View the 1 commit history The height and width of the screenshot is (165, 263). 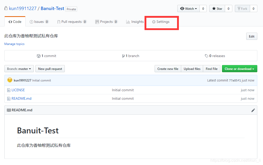pos(46,56)
